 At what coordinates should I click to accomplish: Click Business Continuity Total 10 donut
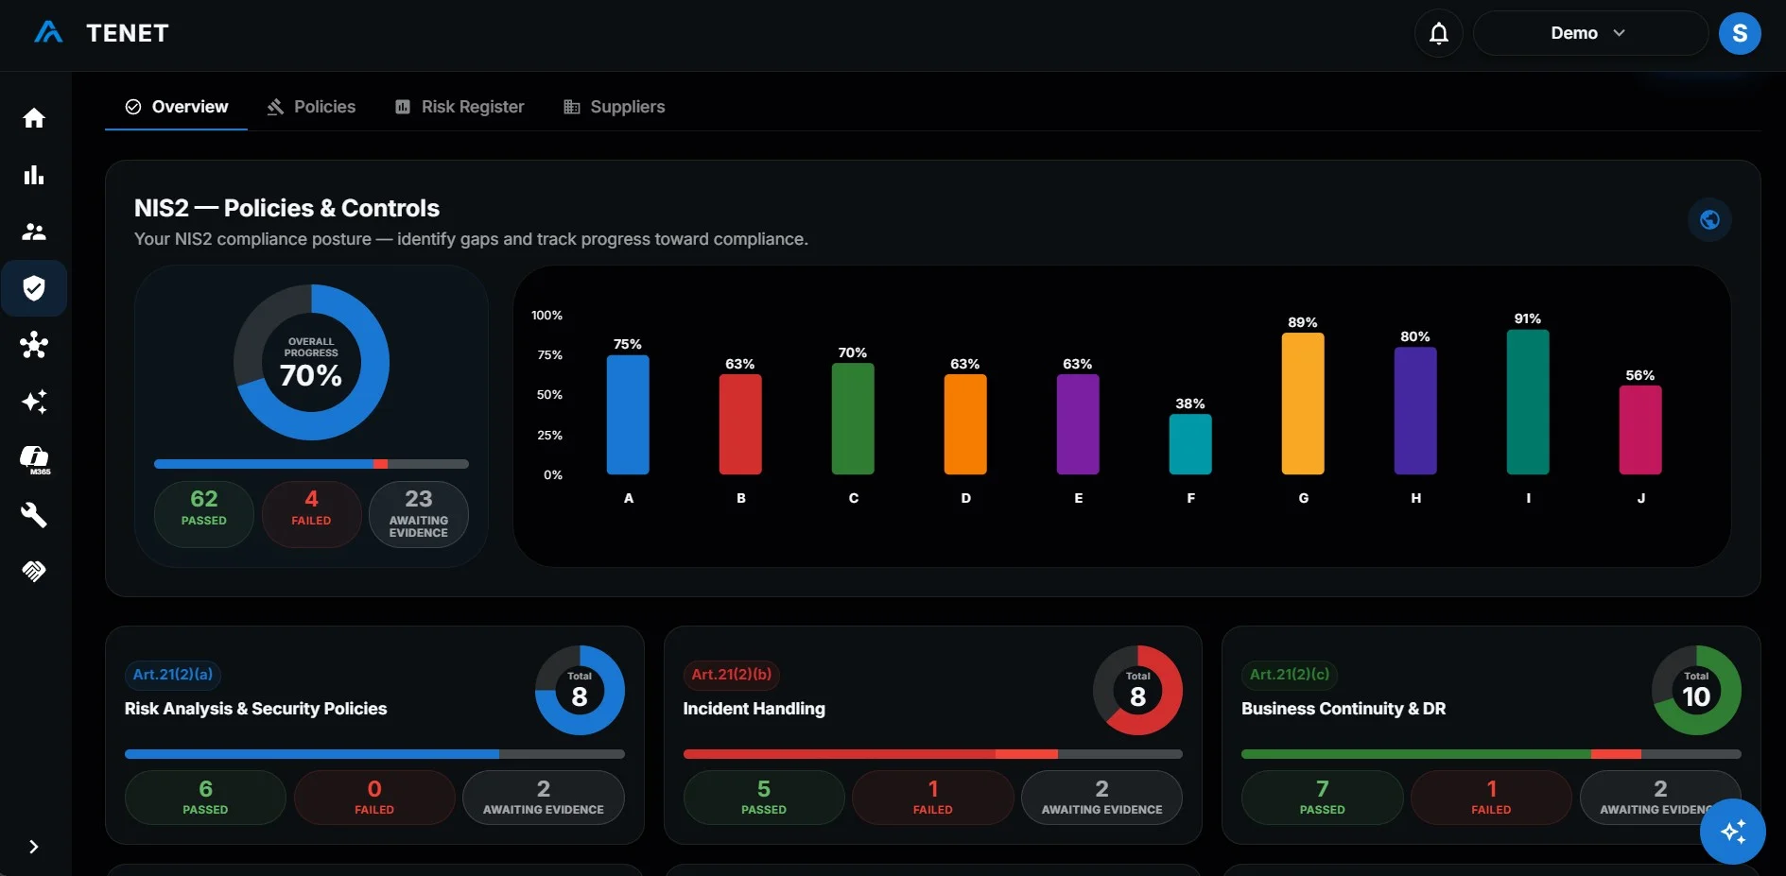pos(1696,691)
